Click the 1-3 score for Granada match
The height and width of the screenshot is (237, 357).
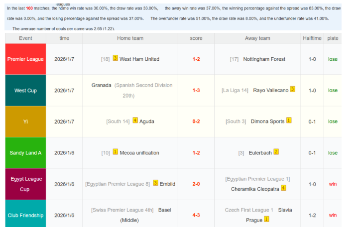196,91
